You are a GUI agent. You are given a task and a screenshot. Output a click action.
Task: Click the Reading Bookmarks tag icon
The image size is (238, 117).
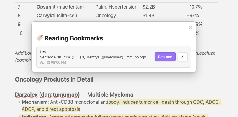40,38
